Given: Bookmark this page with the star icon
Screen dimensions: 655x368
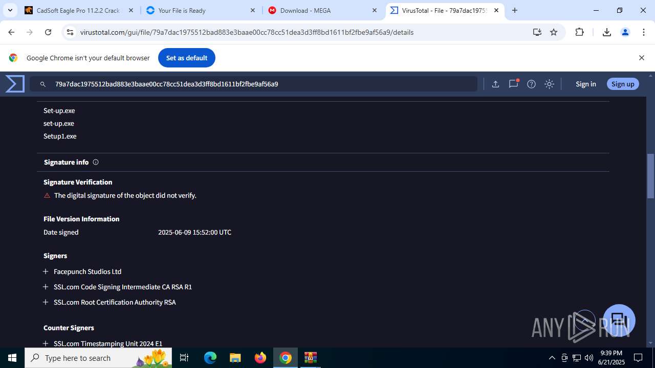Looking at the screenshot, I should point(553,32).
